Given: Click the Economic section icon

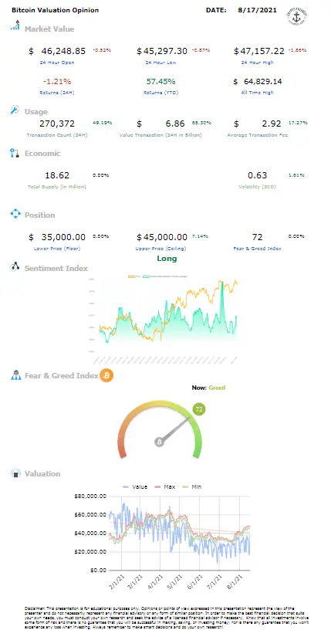Looking at the screenshot, I should 15,153.
